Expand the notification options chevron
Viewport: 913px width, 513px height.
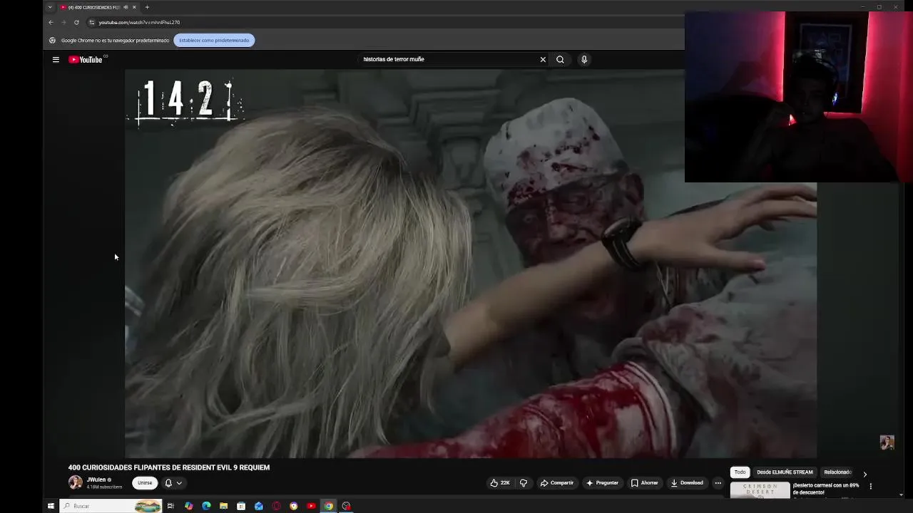[179, 483]
